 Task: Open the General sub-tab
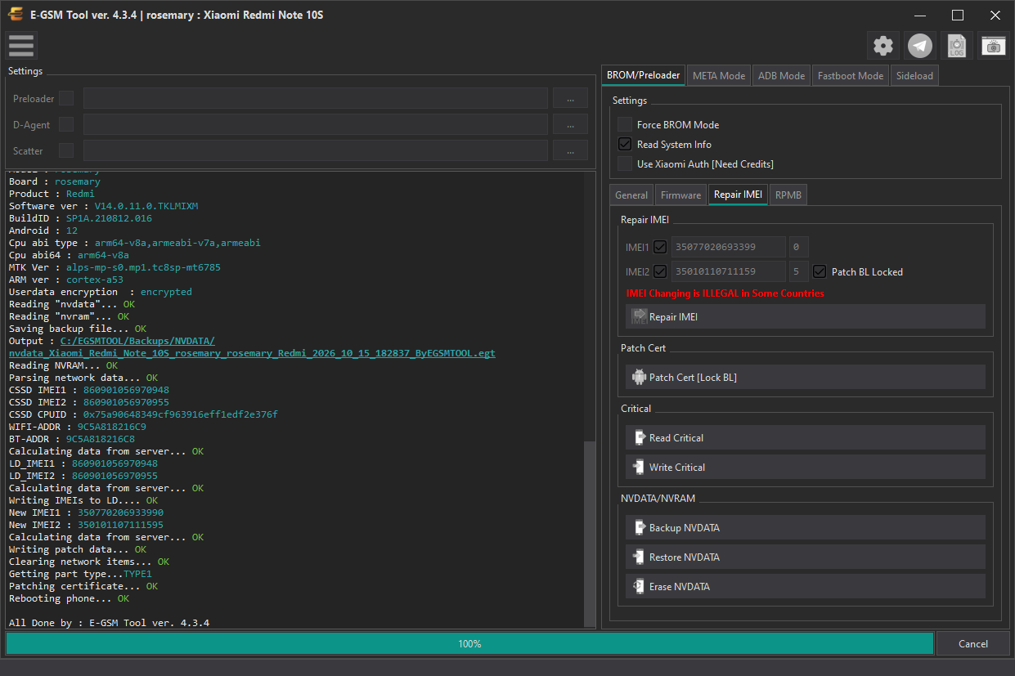631,195
